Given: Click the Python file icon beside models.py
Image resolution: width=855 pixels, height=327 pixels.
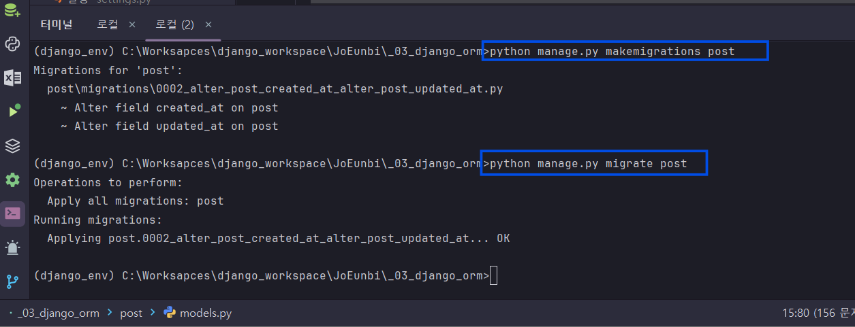Looking at the screenshot, I should click(170, 313).
